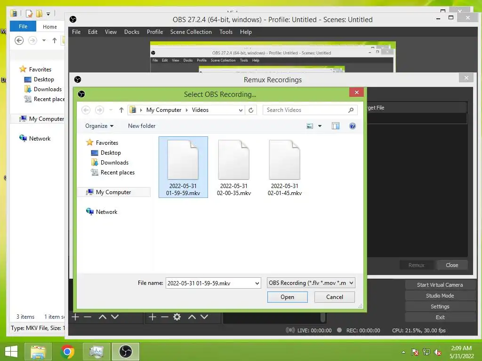
Task: Open File Explorer from the taskbar
Action: (x=38, y=352)
